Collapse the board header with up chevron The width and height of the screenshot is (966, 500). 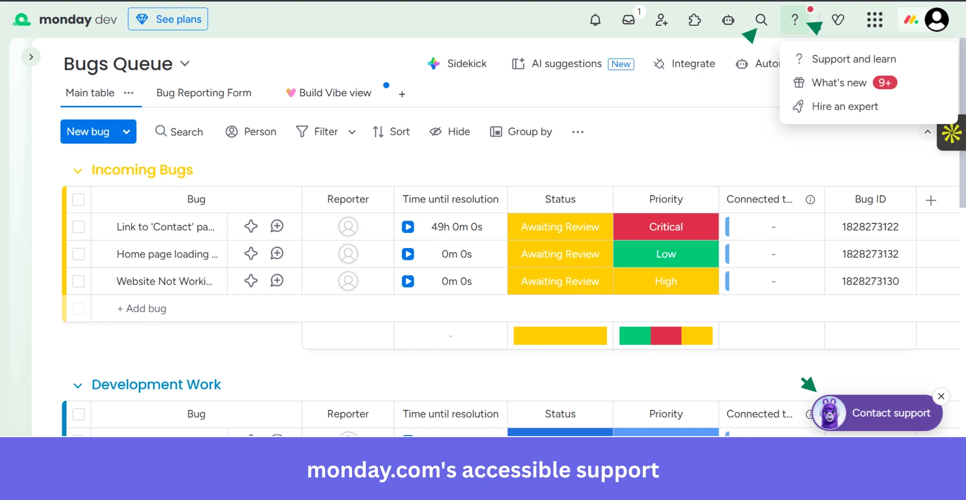point(927,132)
